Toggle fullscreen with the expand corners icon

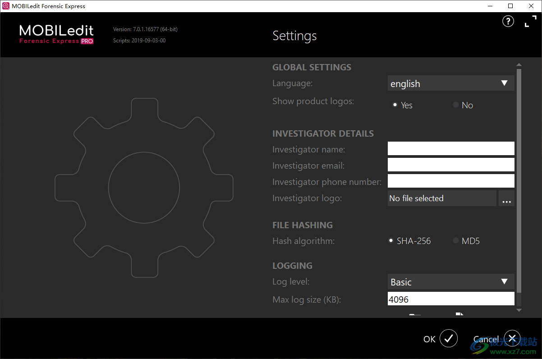coord(531,21)
